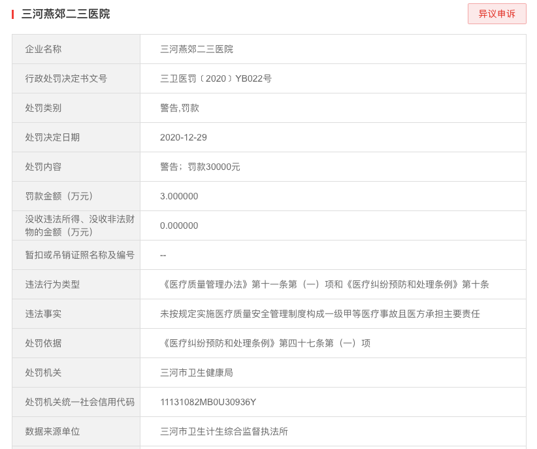Click the 处罚内容 value 警告；罚款30000元

pyautogui.click(x=200, y=167)
